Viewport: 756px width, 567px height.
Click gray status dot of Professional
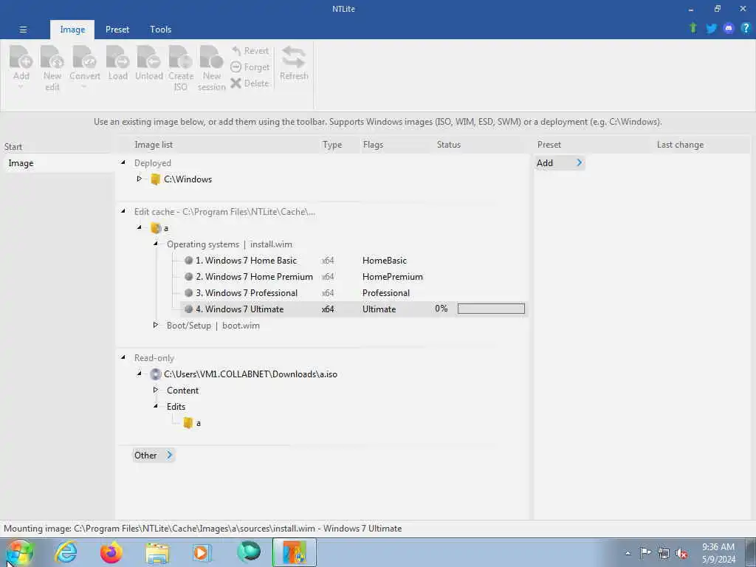pyautogui.click(x=188, y=292)
